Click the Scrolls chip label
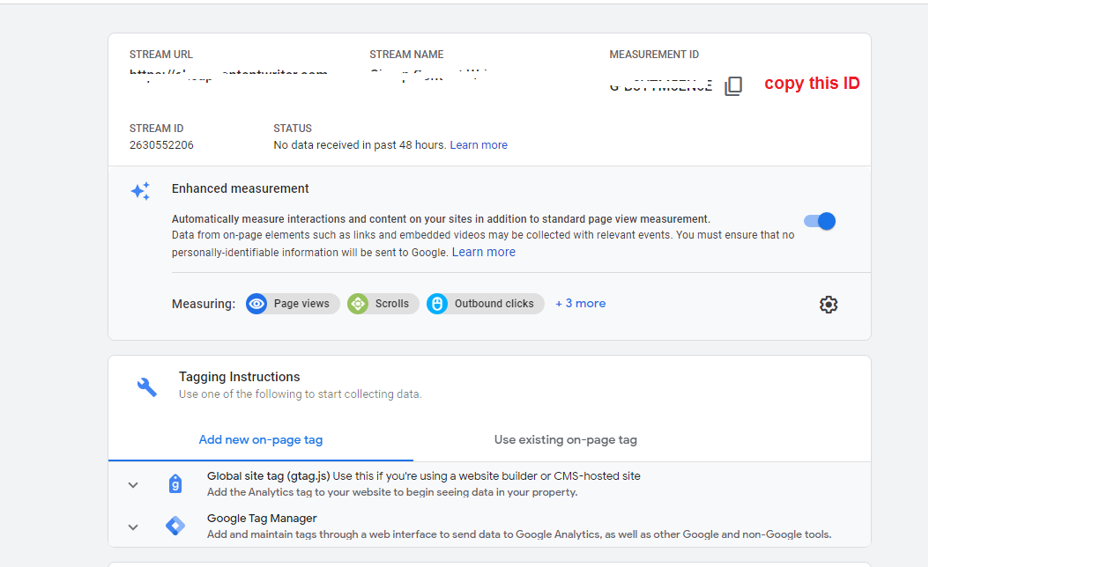Image resolution: width=1115 pixels, height=567 pixels. (x=392, y=304)
